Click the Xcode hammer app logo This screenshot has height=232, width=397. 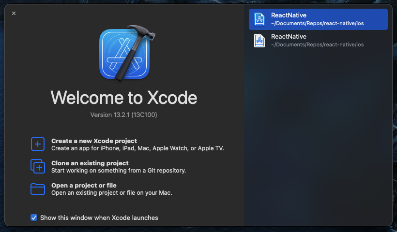(127, 53)
